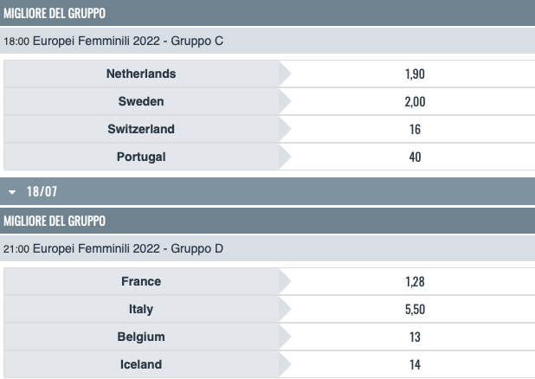
Task: Click the Italy team label
Action: click(141, 310)
